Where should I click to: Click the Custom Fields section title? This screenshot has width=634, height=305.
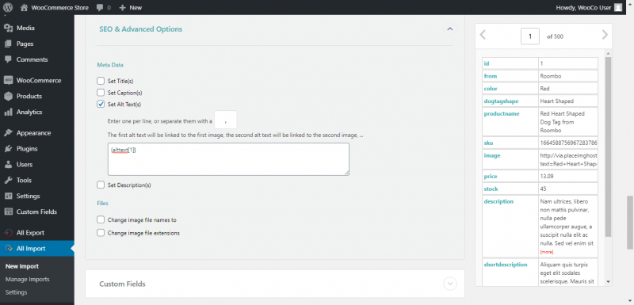(123, 284)
